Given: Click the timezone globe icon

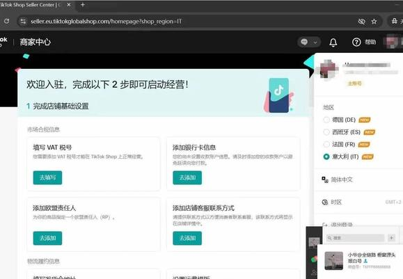Looking at the screenshot, I should pos(325,202).
